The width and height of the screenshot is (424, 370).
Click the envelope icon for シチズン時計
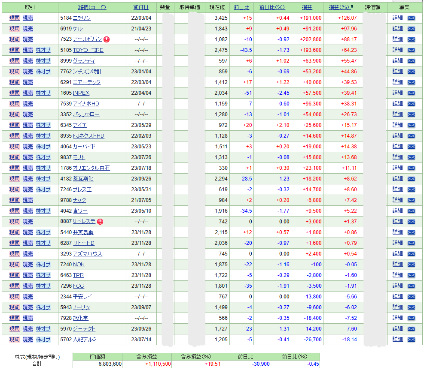pos(411,72)
